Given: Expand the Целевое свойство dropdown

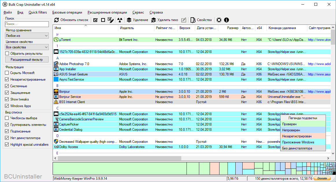Looking at the screenshot, I should 27,47.
